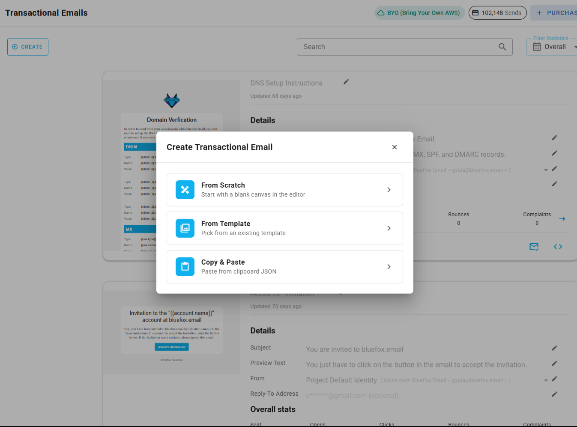This screenshot has height=427, width=577.
Task: Click the send test email envelope icon
Action: [x=534, y=247]
